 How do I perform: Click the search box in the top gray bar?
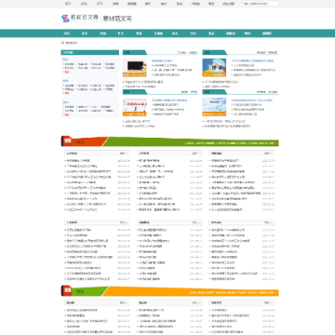pyautogui.click(x=261, y=4)
